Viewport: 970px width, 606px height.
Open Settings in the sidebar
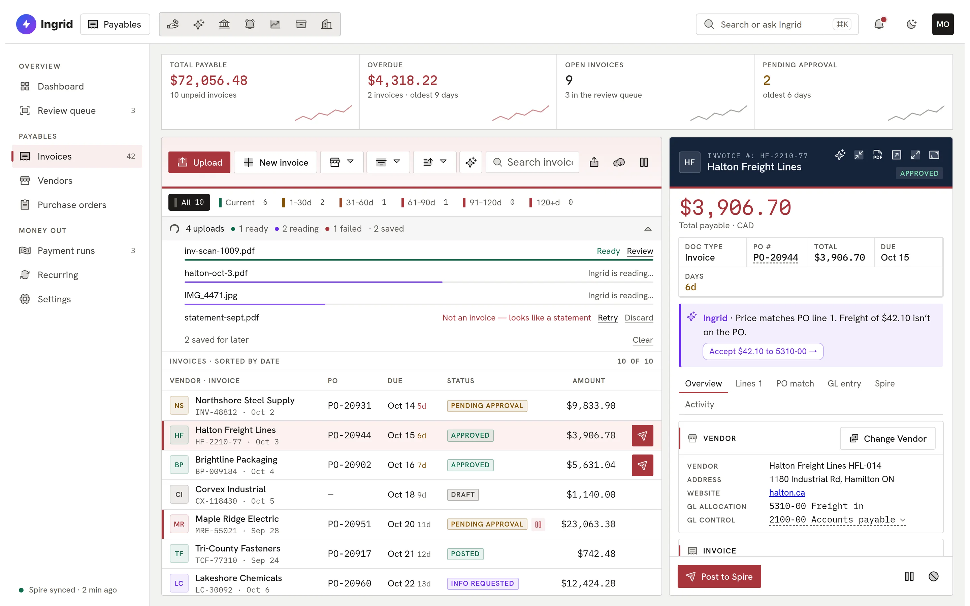[77, 299]
